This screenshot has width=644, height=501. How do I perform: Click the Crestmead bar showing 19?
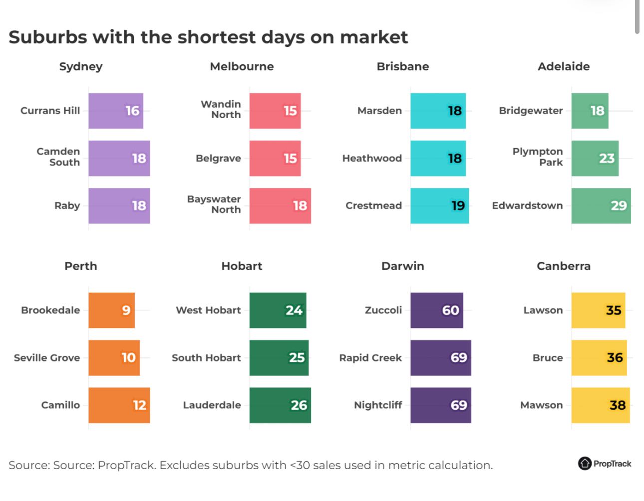(x=439, y=206)
